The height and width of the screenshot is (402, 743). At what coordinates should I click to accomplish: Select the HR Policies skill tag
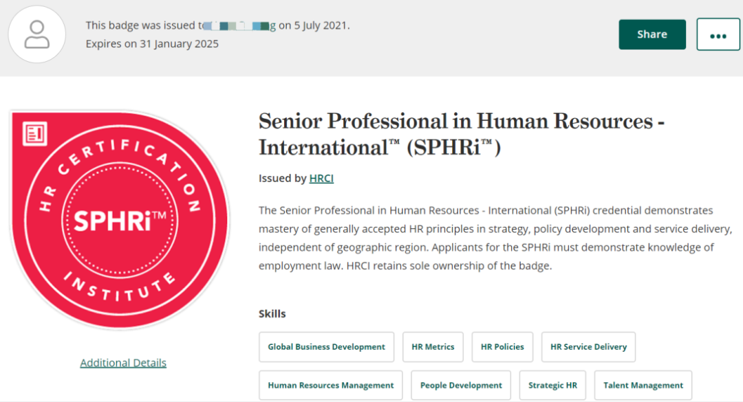point(502,347)
